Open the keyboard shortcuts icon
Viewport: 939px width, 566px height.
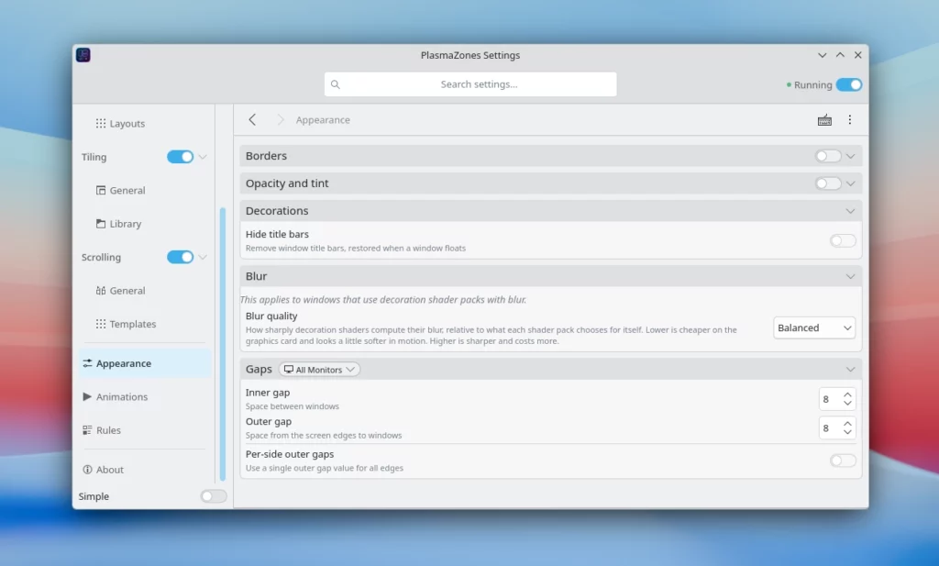coord(824,120)
